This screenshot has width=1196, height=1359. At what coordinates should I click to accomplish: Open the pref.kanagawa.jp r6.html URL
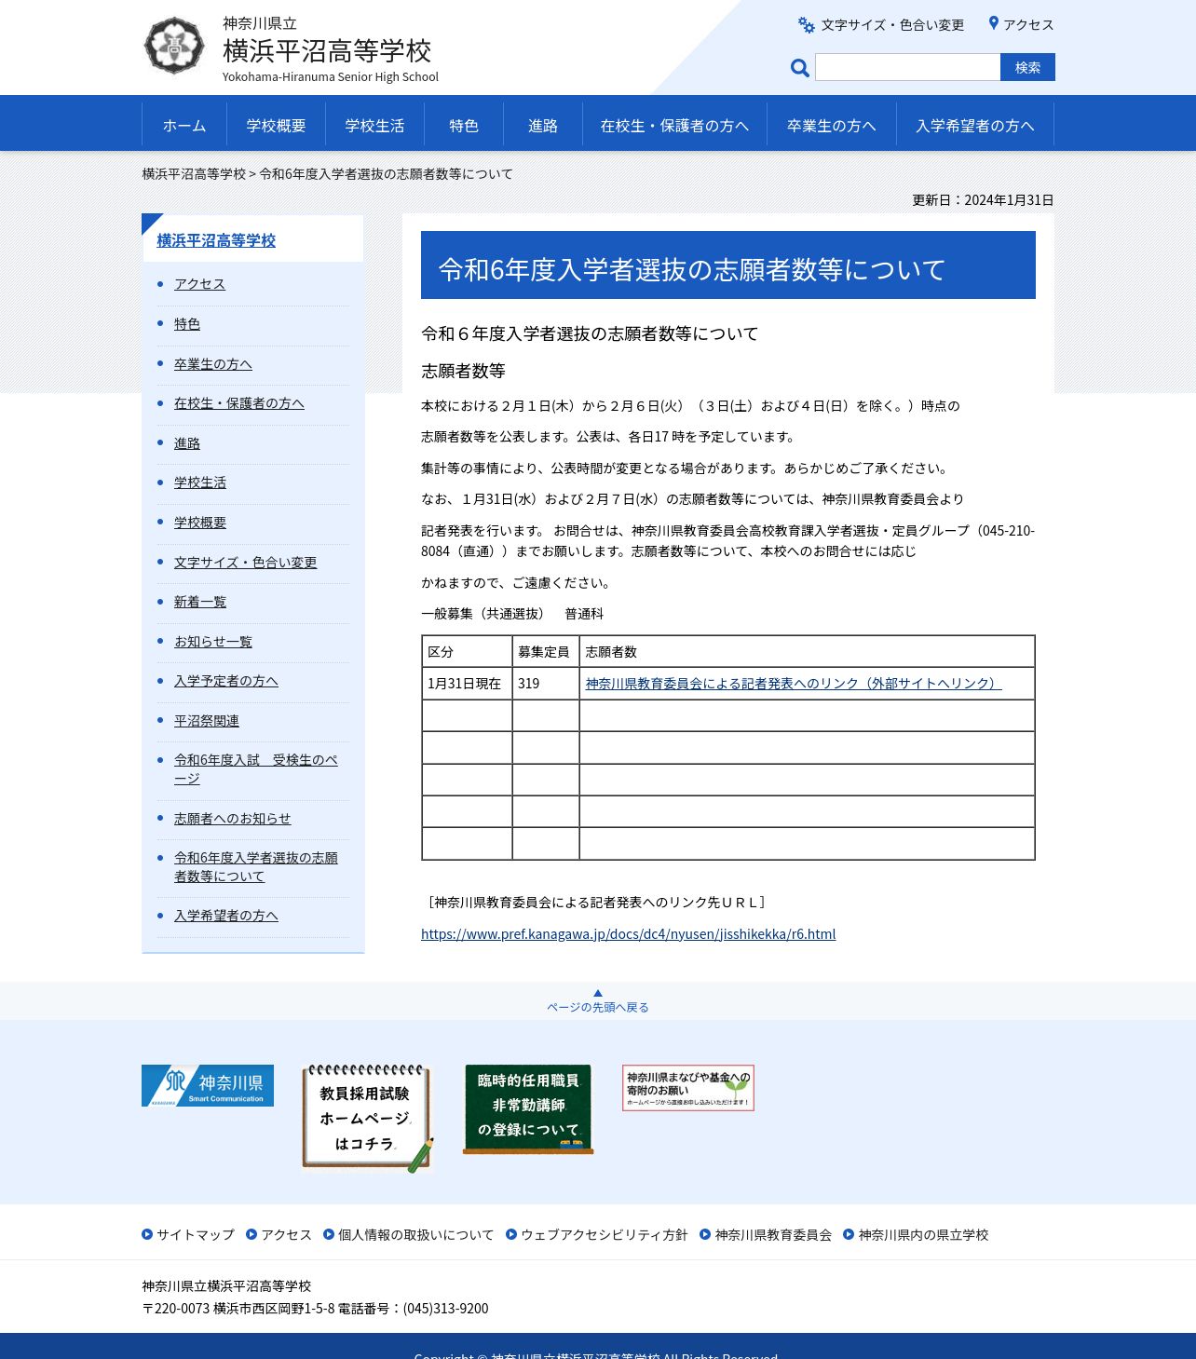628,934
